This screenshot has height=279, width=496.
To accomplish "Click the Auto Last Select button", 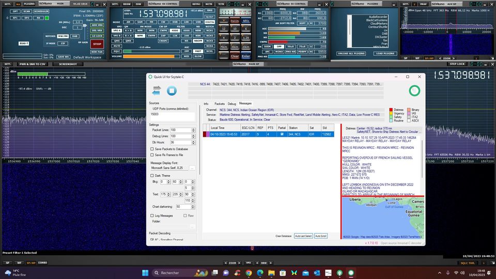I will click(x=303, y=236).
